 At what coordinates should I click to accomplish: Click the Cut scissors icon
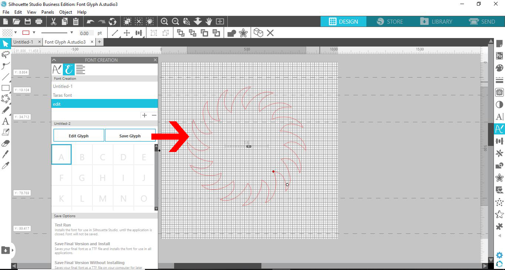(x=54, y=21)
